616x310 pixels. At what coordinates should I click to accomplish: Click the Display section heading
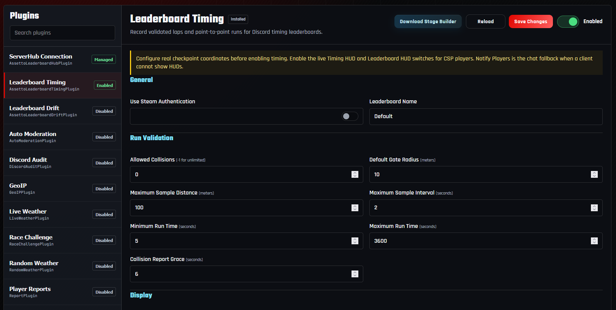tap(141, 295)
